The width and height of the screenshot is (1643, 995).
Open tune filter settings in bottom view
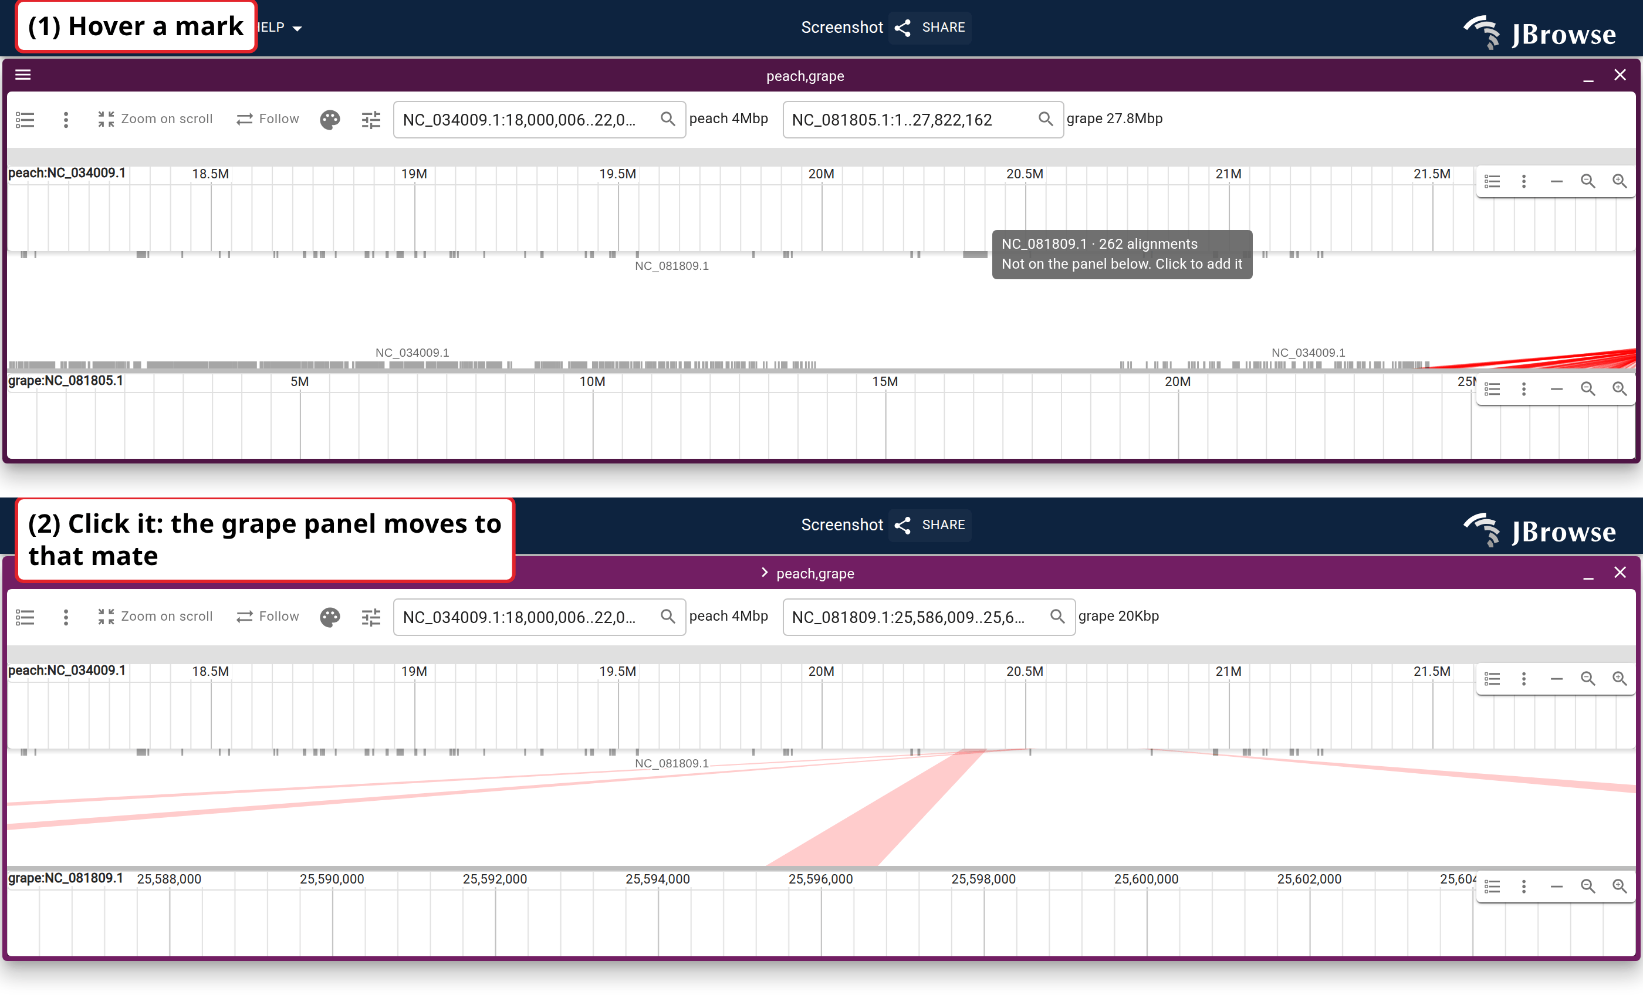pos(371,618)
